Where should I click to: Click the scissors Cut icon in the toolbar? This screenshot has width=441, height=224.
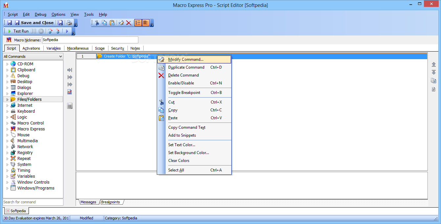point(97,23)
